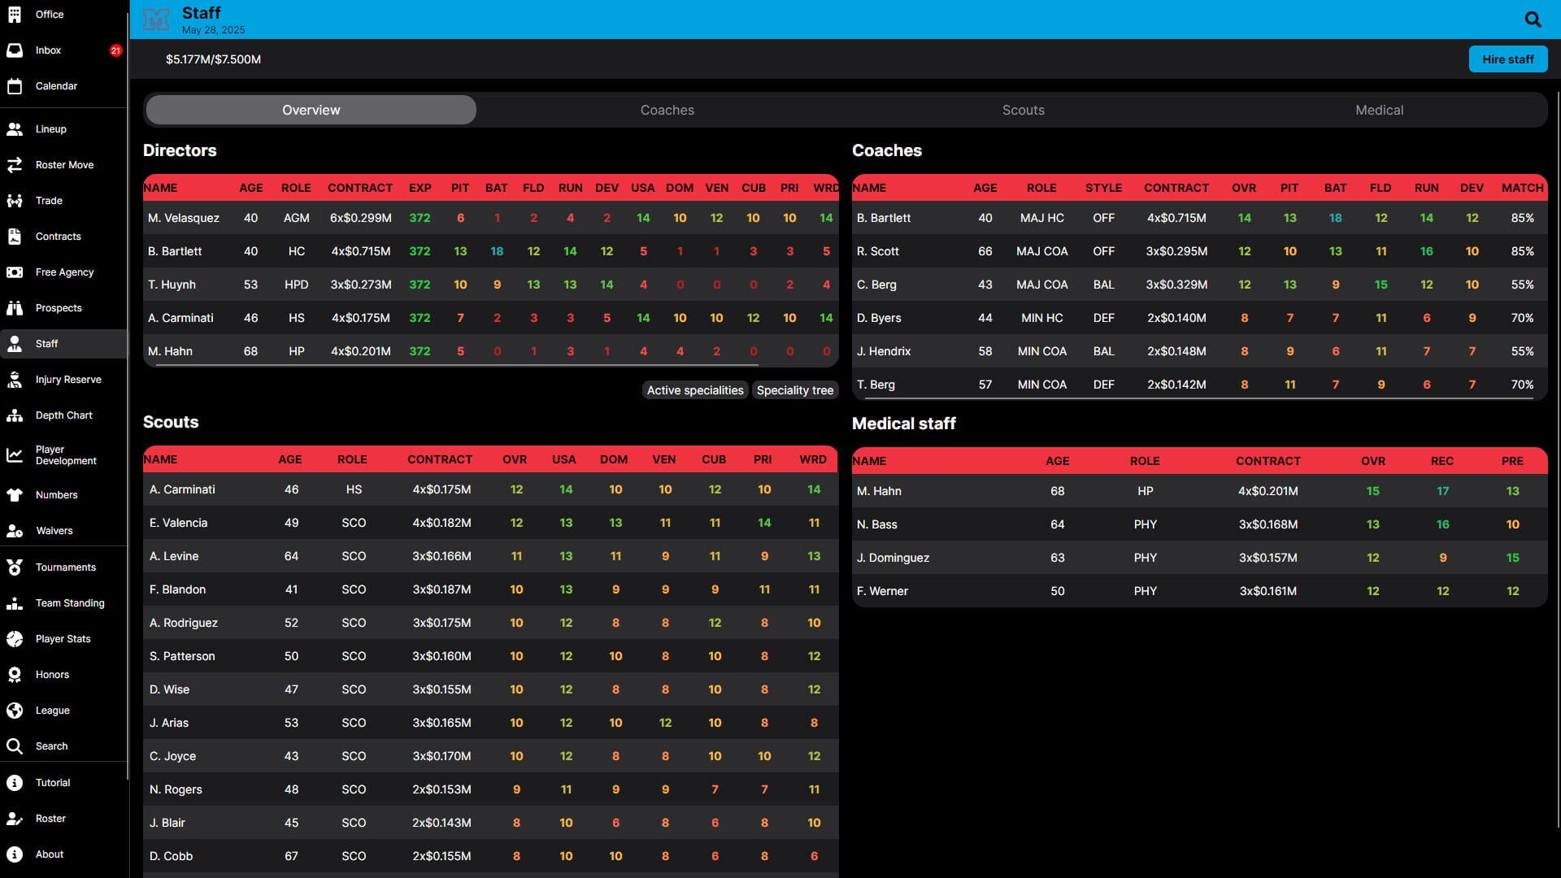Viewport: 1561px width, 878px height.
Task: Toggle the Speciality tree view
Action: pos(794,390)
